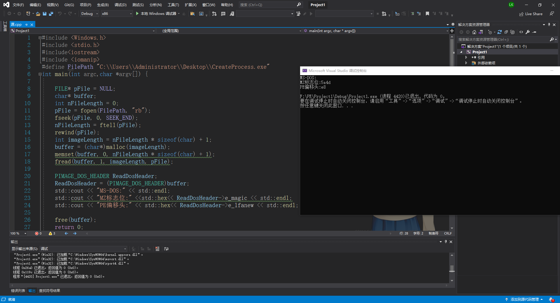Toggle the editor split handle above the scrollbar
Viewport: 560px width, 303px height.
point(452,31)
